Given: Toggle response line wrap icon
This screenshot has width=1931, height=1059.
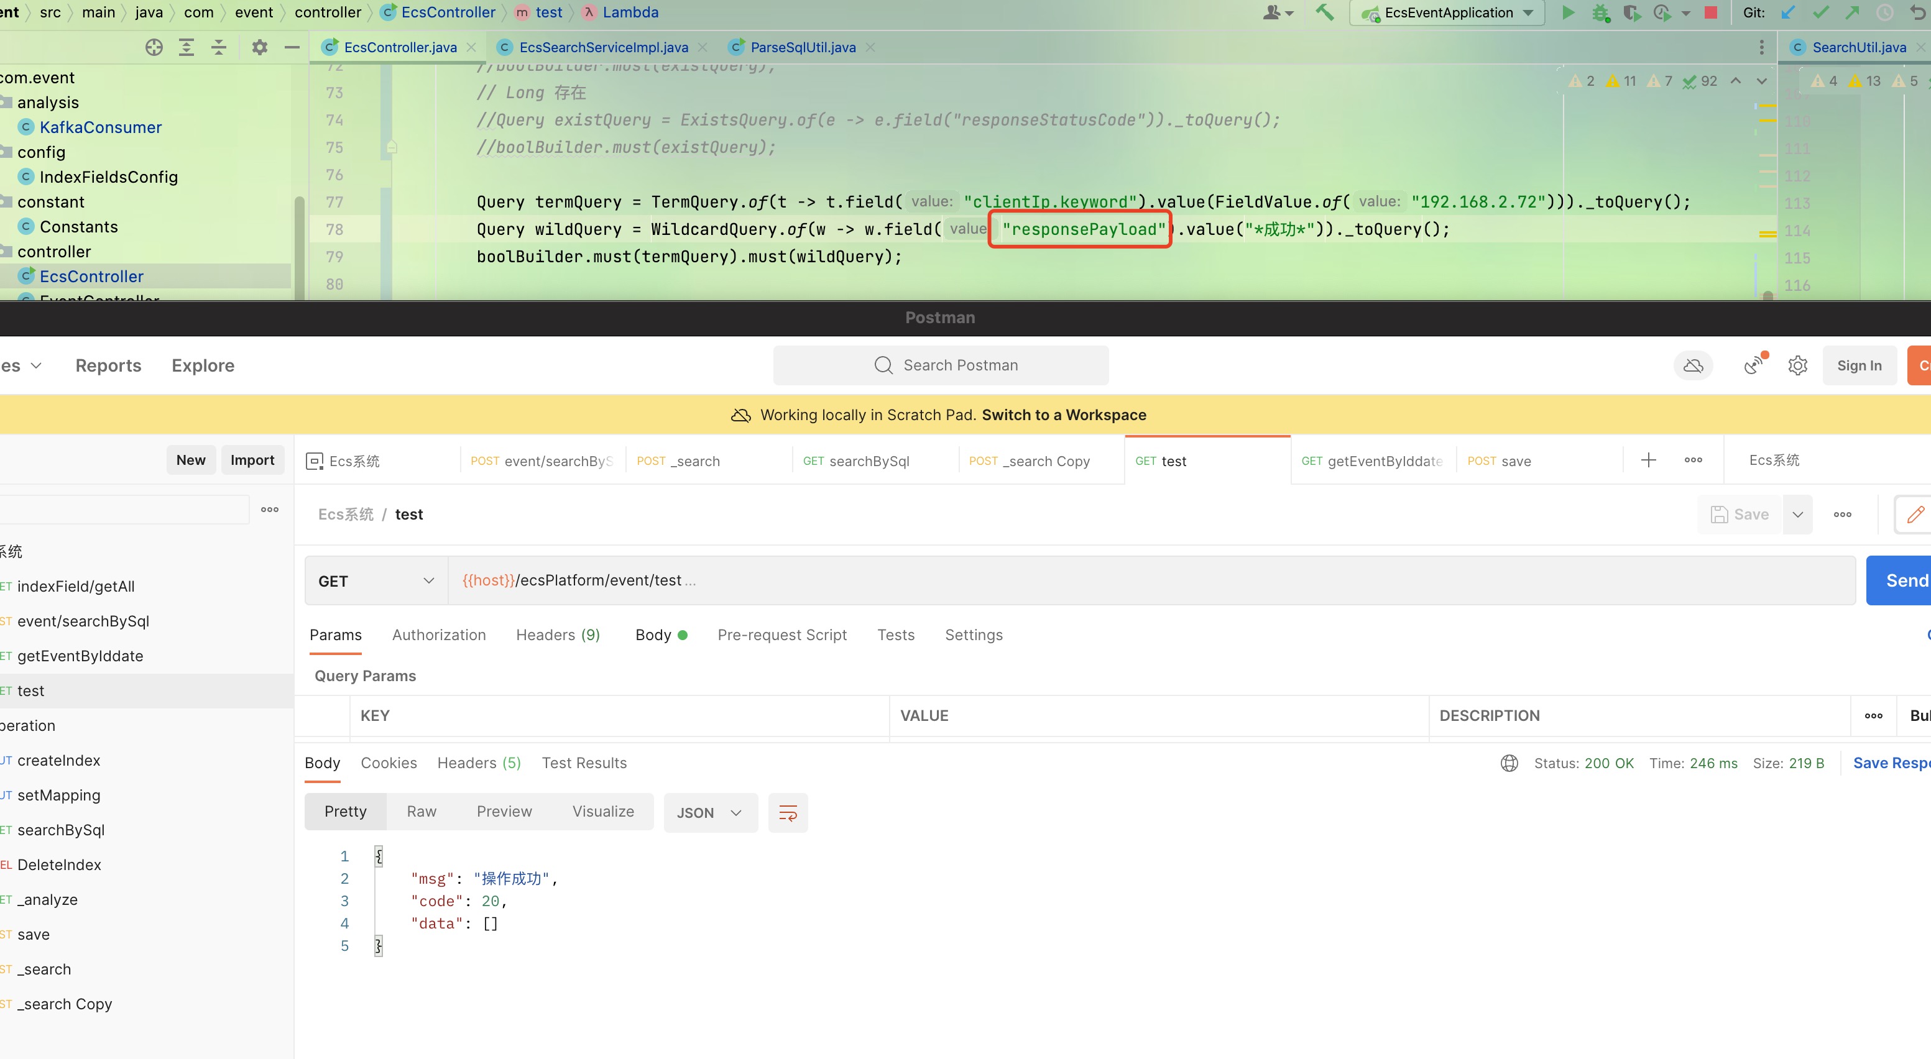Looking at the screenshot, I should tap(788, 812).
